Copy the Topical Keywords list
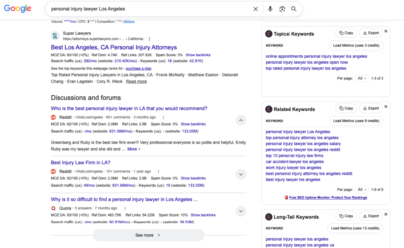The width and height of the screenshot is (404, 248). pos(346,33)
